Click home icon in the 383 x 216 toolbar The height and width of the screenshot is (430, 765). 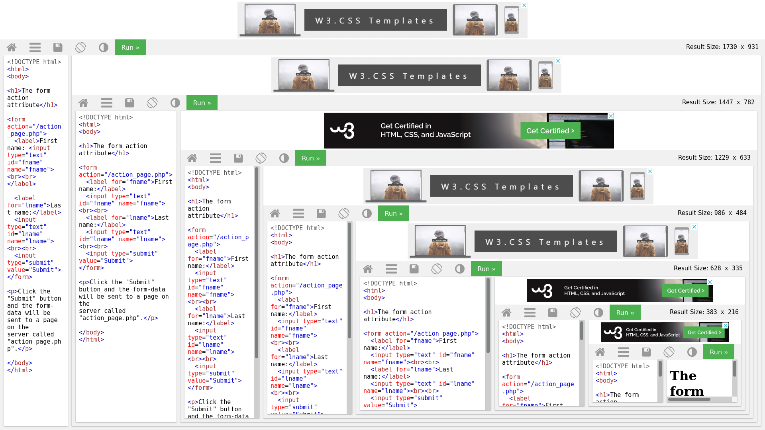click(506, 313)
